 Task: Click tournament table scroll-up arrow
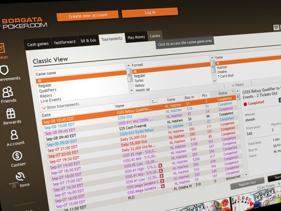[x=237, y=91]
